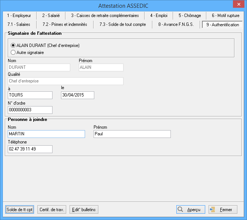Open the 4 - Emploi tab
The width and height of the screenshot is (247, 220).
pyautogui.click(x=159, y=16)
